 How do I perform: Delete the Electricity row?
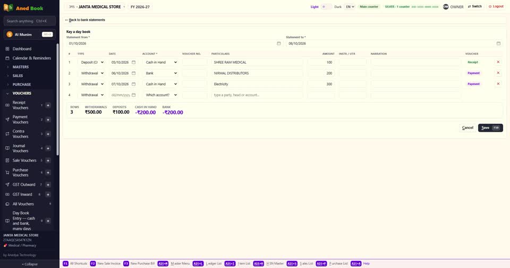click(x=498, y=83)
